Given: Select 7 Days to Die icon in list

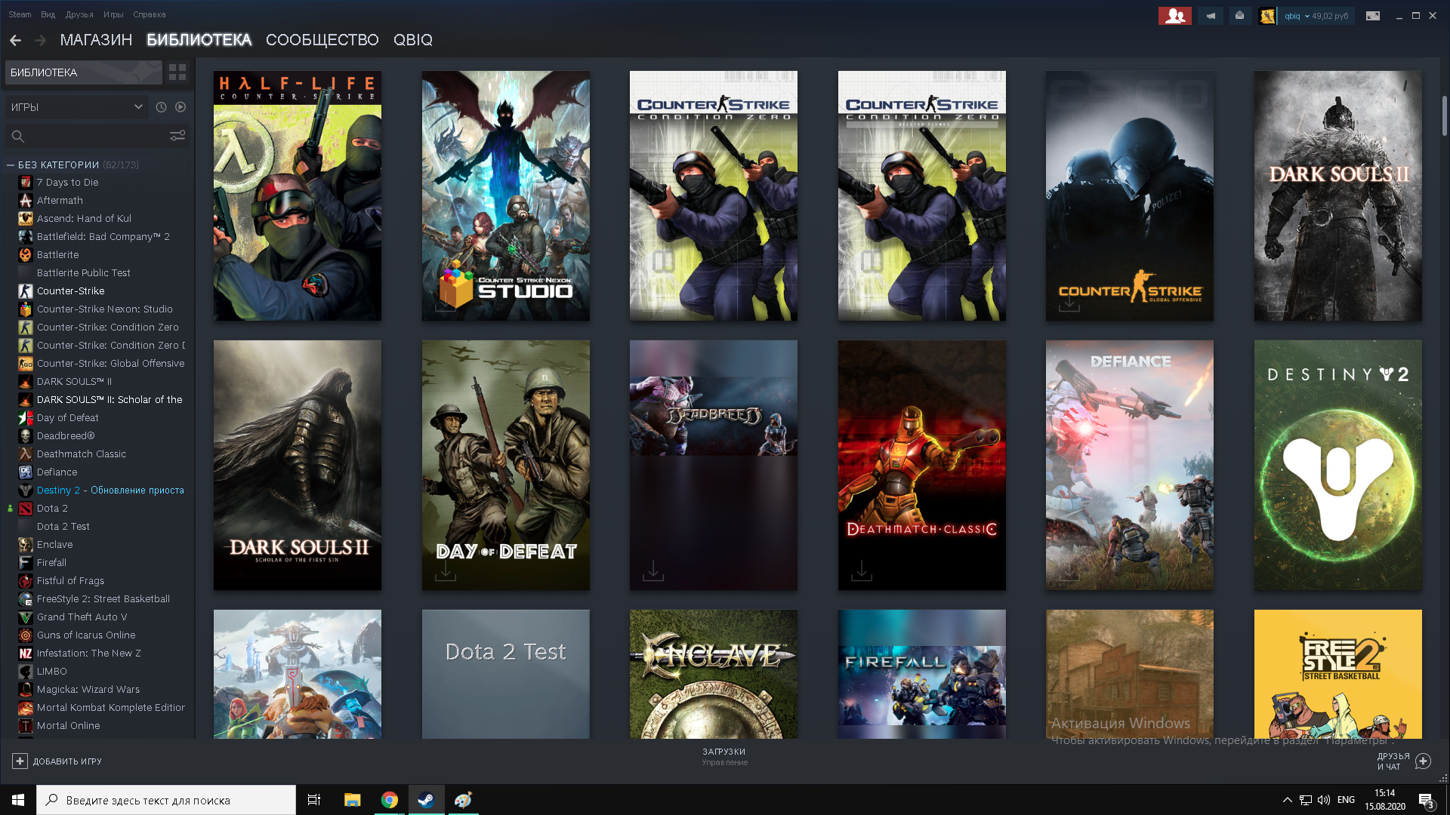Looking at the screenshot, I should [x=26, y=183].
